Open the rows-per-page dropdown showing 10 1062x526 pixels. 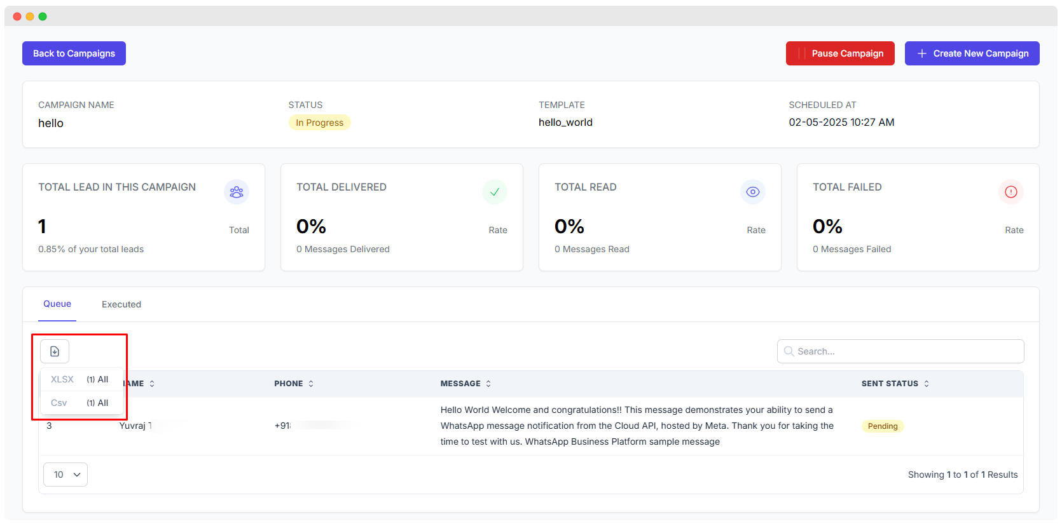point(66,475)
